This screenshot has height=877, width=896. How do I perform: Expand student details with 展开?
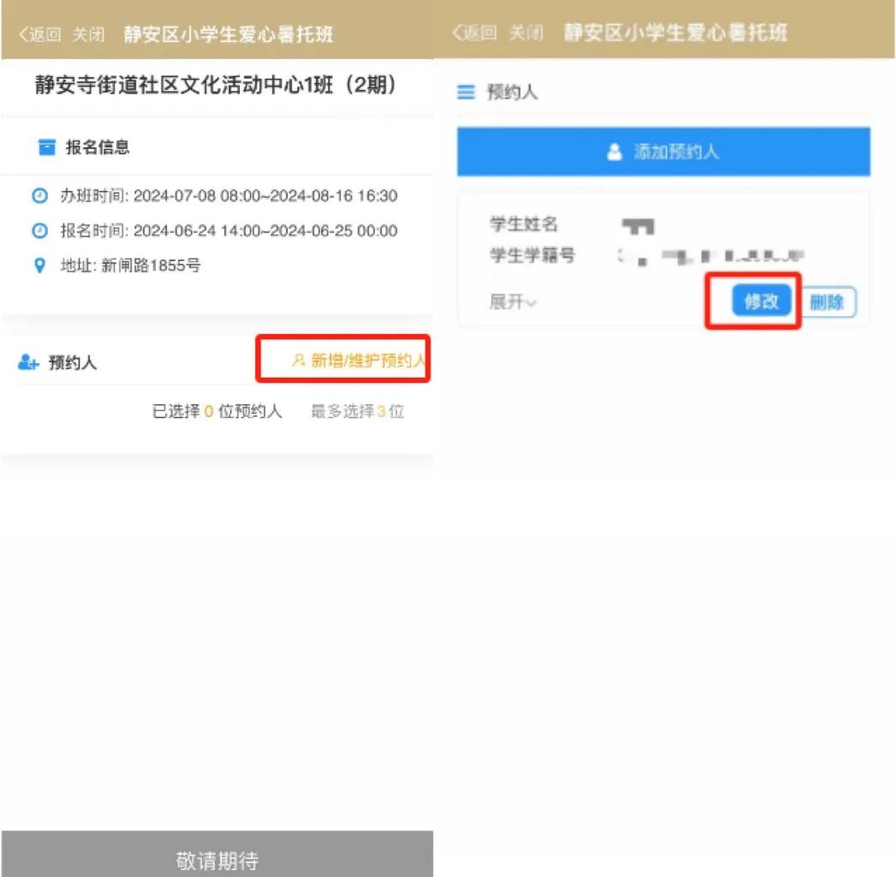512,302
